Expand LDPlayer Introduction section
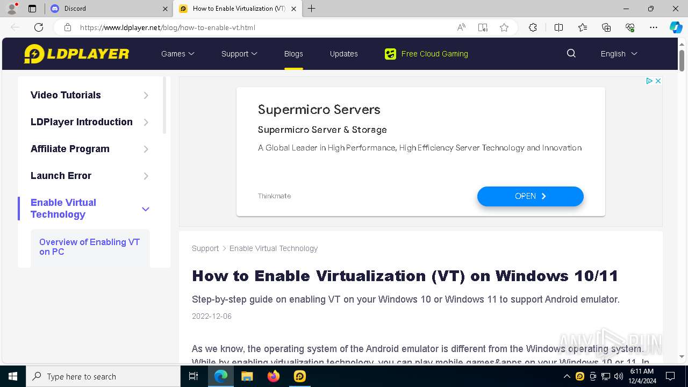688x387 pixels. pos(146,122)
